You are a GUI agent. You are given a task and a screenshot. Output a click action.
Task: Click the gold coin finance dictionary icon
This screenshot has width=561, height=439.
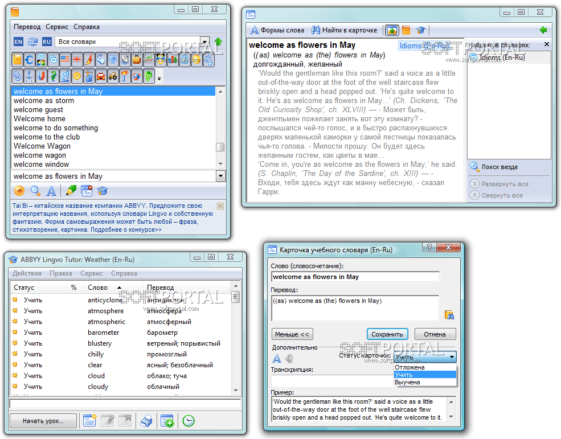point(196,59)
